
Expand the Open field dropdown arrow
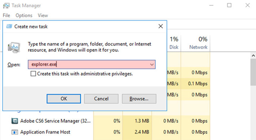tap(152, 65)
